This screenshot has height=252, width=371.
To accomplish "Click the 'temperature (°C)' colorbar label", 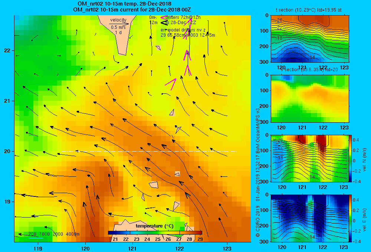I will [x=154, y=226].
